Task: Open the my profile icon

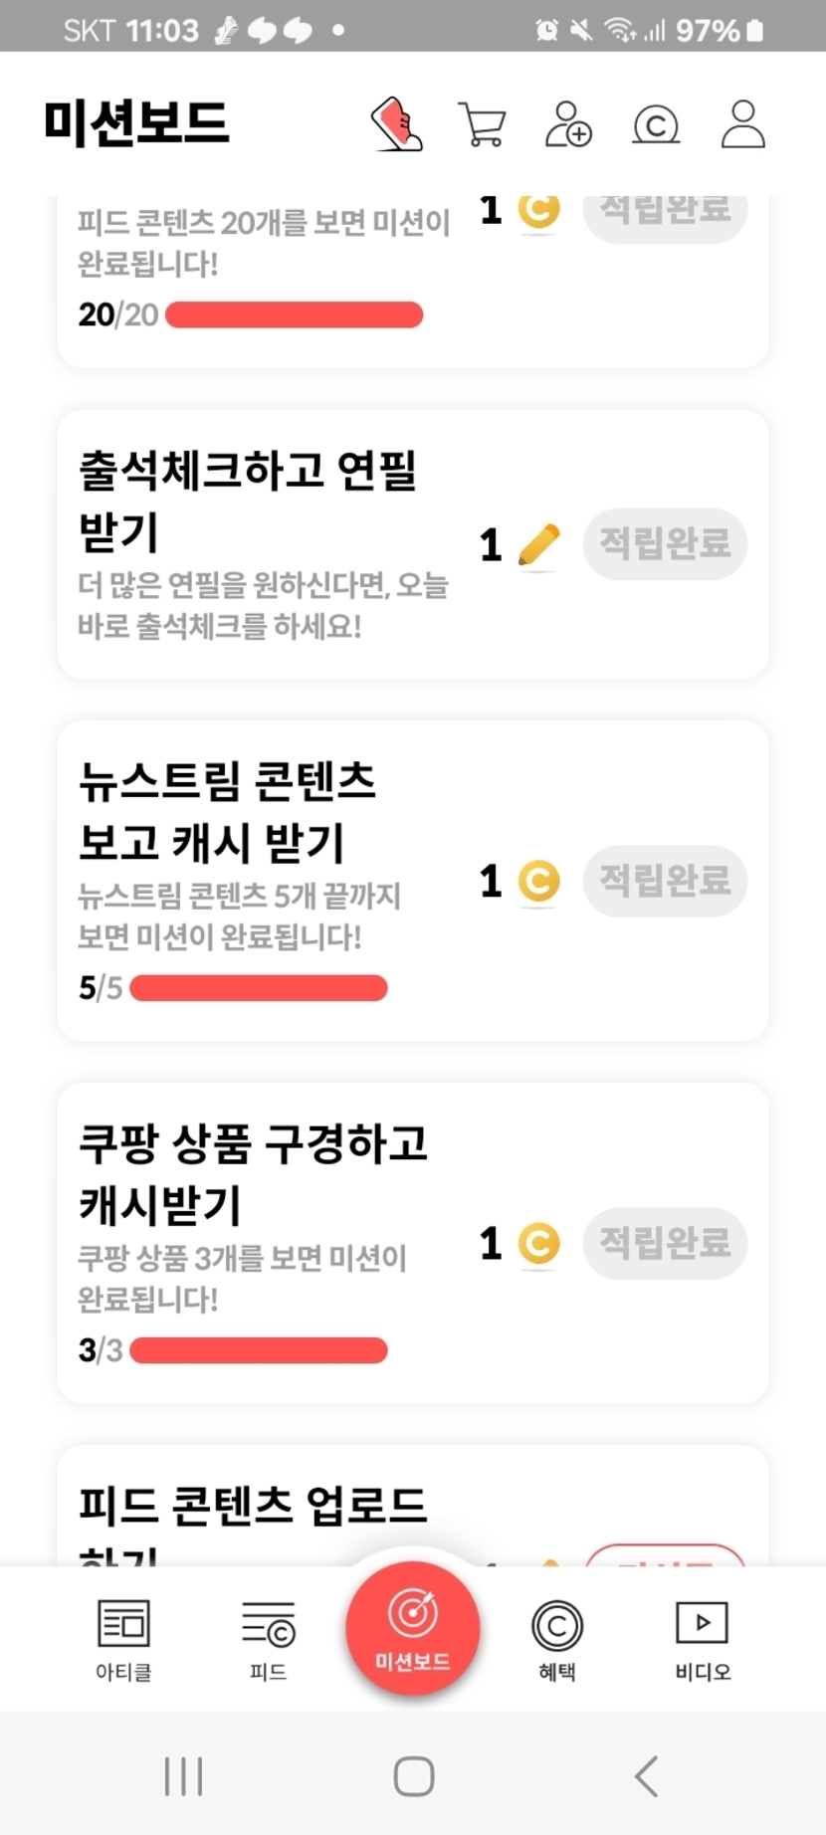Action: pyautogui.click(x=742, y=124)
